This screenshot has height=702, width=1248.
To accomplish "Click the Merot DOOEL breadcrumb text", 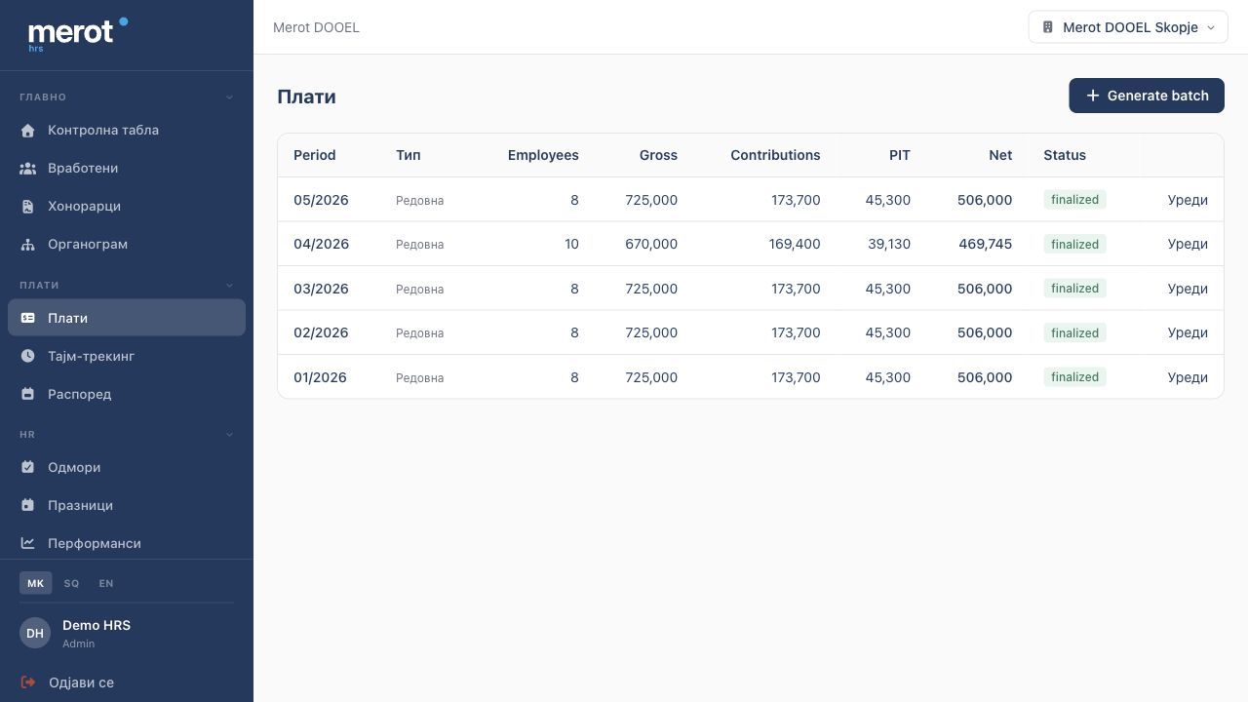I will click(x=316, y=27).
